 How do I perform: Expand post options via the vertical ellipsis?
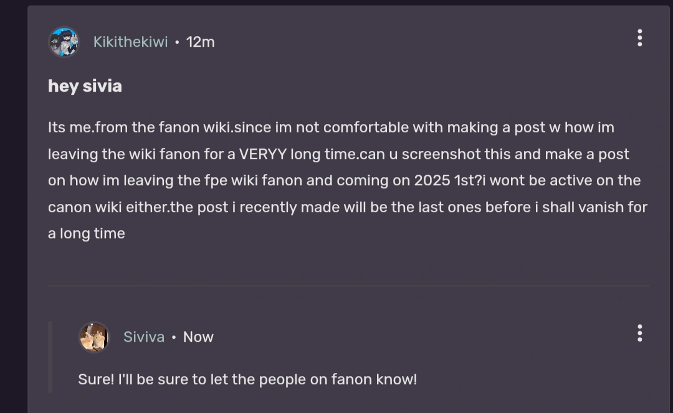(x=639, y=38)
